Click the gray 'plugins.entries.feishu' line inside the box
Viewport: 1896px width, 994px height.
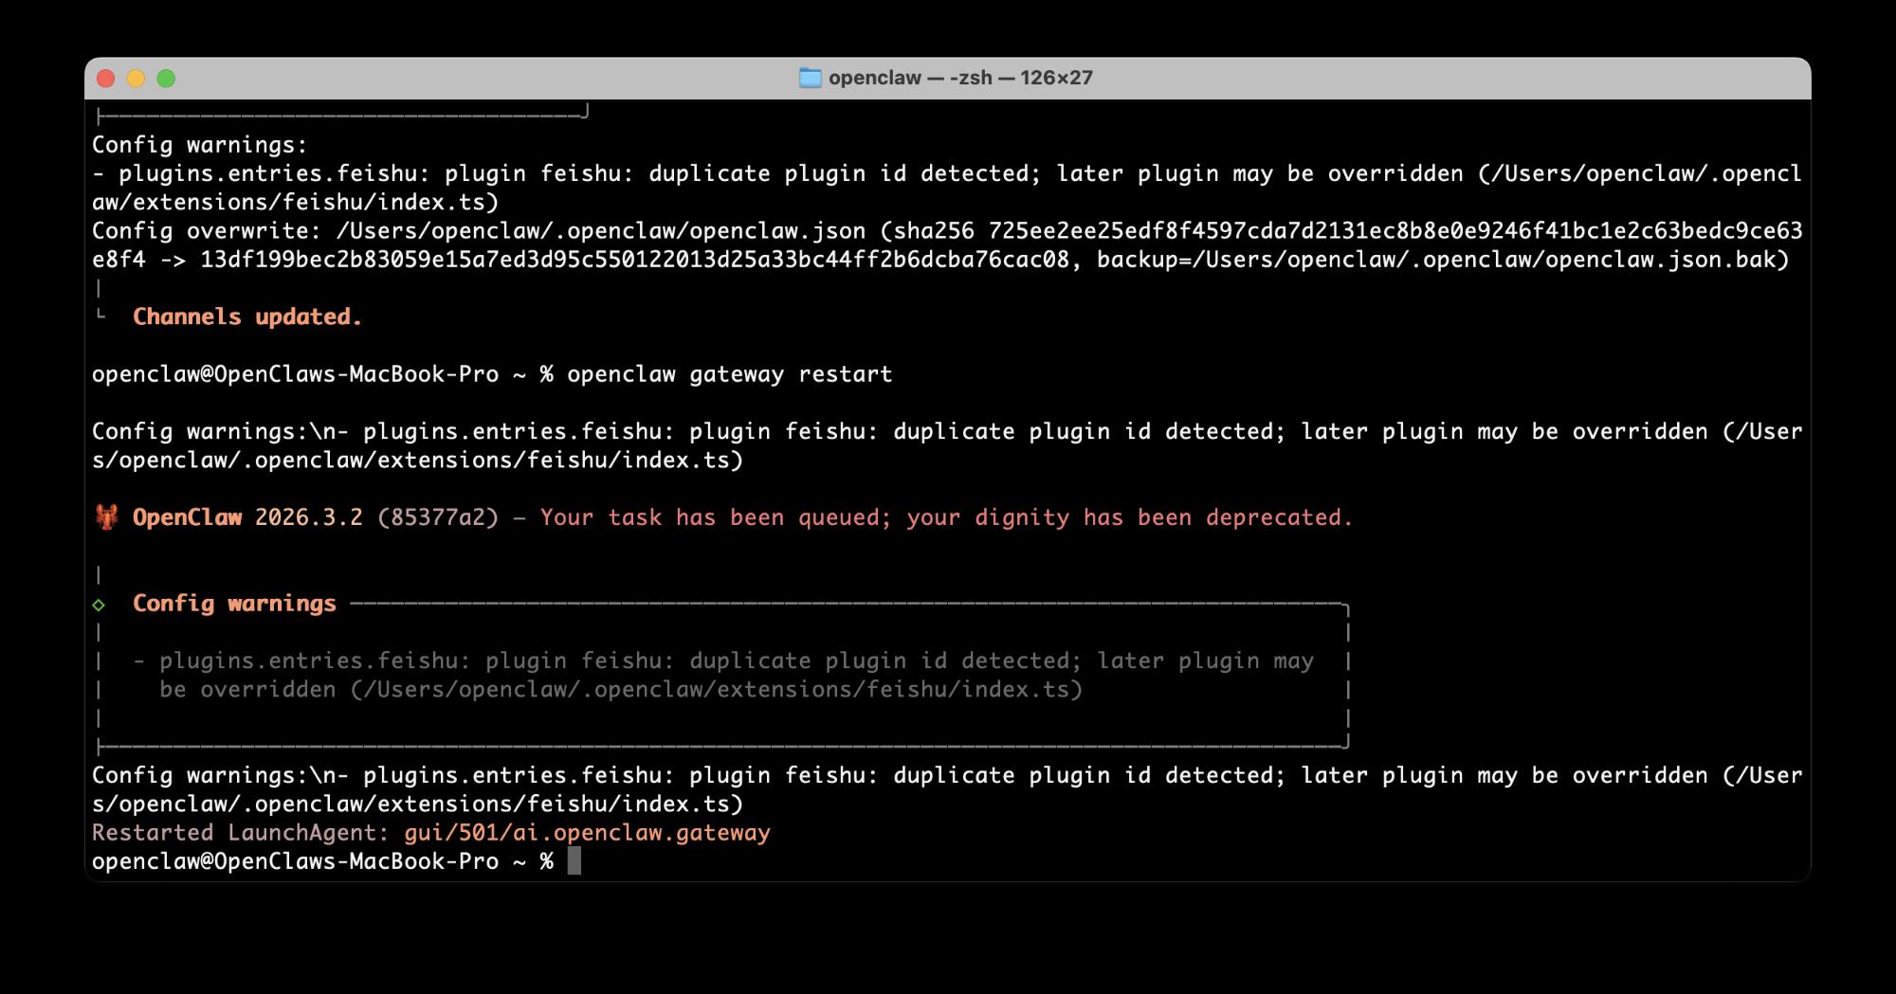723,660
